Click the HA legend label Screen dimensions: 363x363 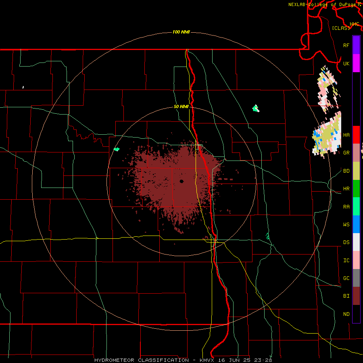tap(346, 135)
